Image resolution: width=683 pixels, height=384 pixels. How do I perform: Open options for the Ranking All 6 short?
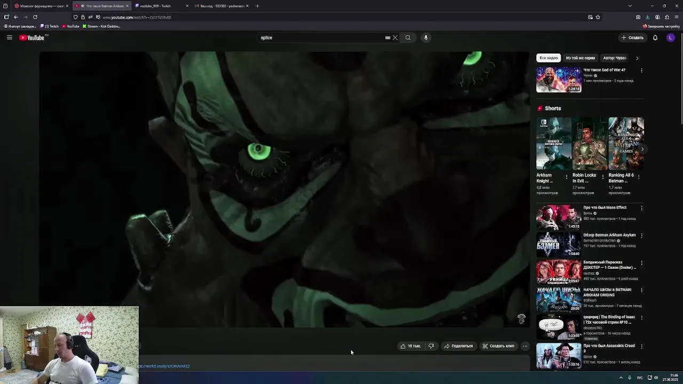coord(639,177)
